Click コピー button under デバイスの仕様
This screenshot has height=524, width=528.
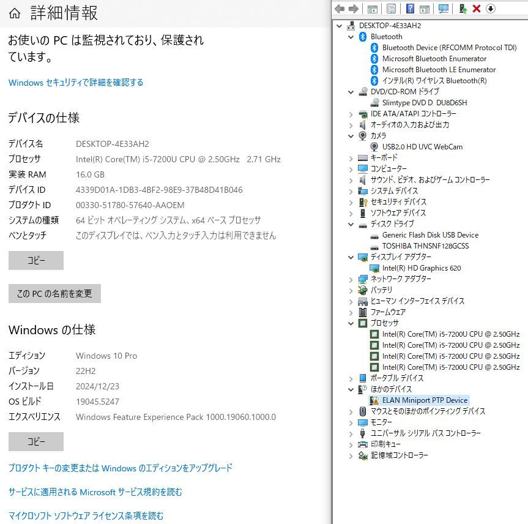pyautogui.click(x=36, y=261)
